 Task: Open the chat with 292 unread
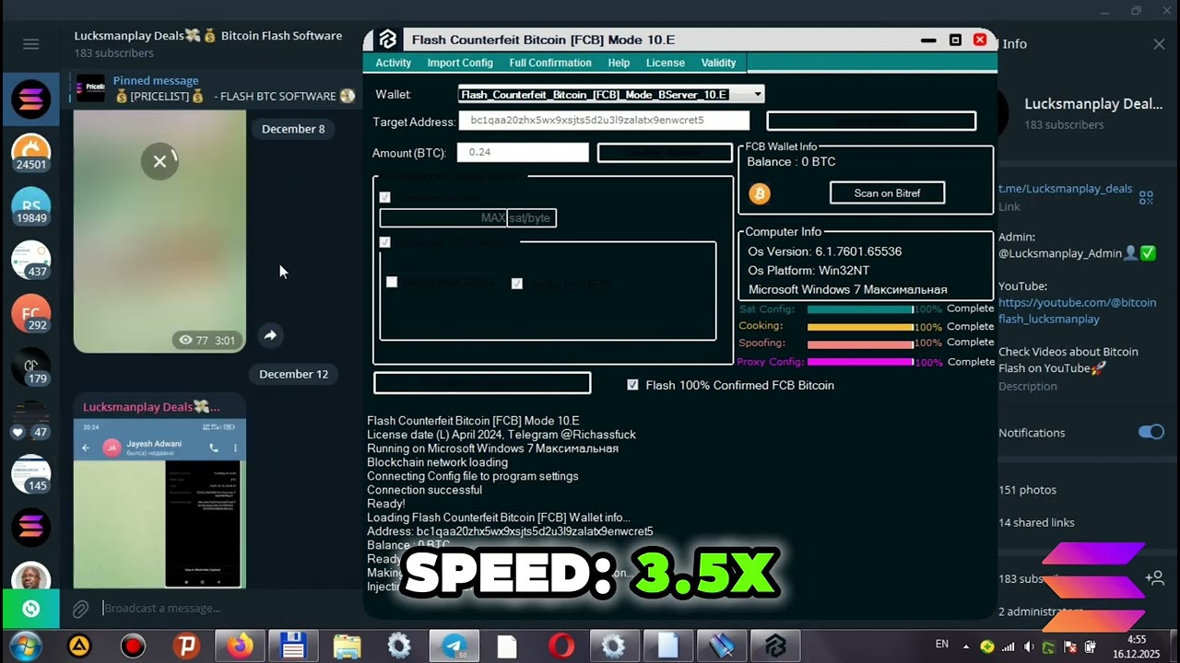[x=30, y=314]
